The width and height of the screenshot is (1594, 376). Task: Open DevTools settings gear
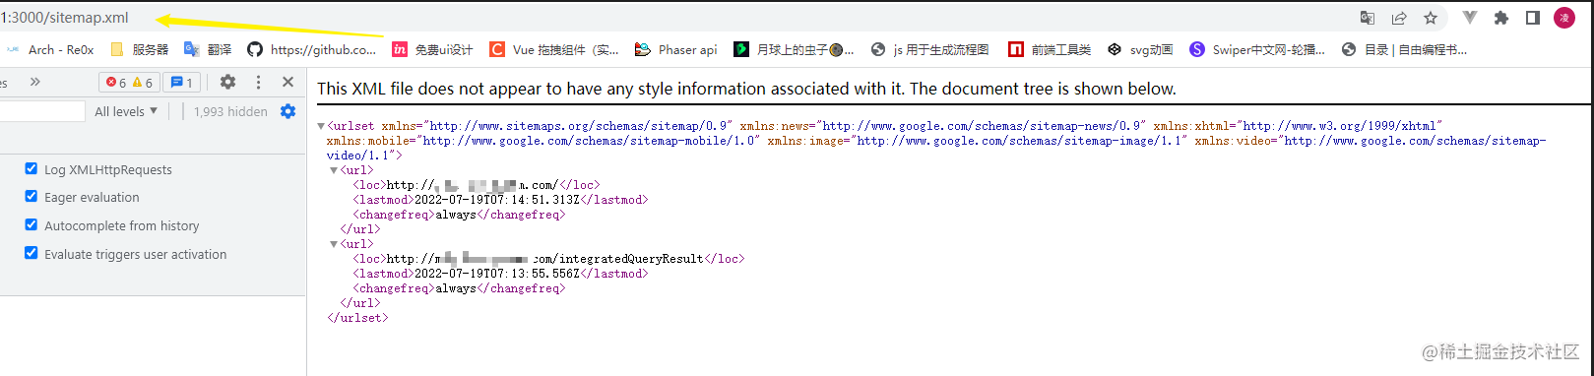(227, 82)
